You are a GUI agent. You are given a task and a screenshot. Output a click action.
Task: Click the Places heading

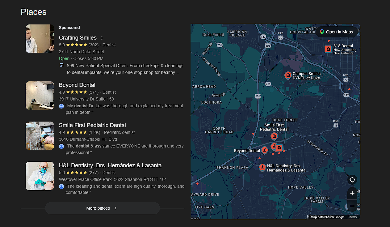pyautogui.click(x=34, y=12)
